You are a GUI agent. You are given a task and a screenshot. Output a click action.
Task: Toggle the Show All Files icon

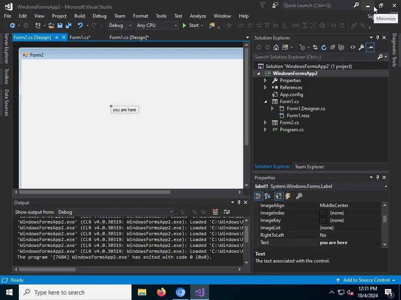tap(341, 47)
